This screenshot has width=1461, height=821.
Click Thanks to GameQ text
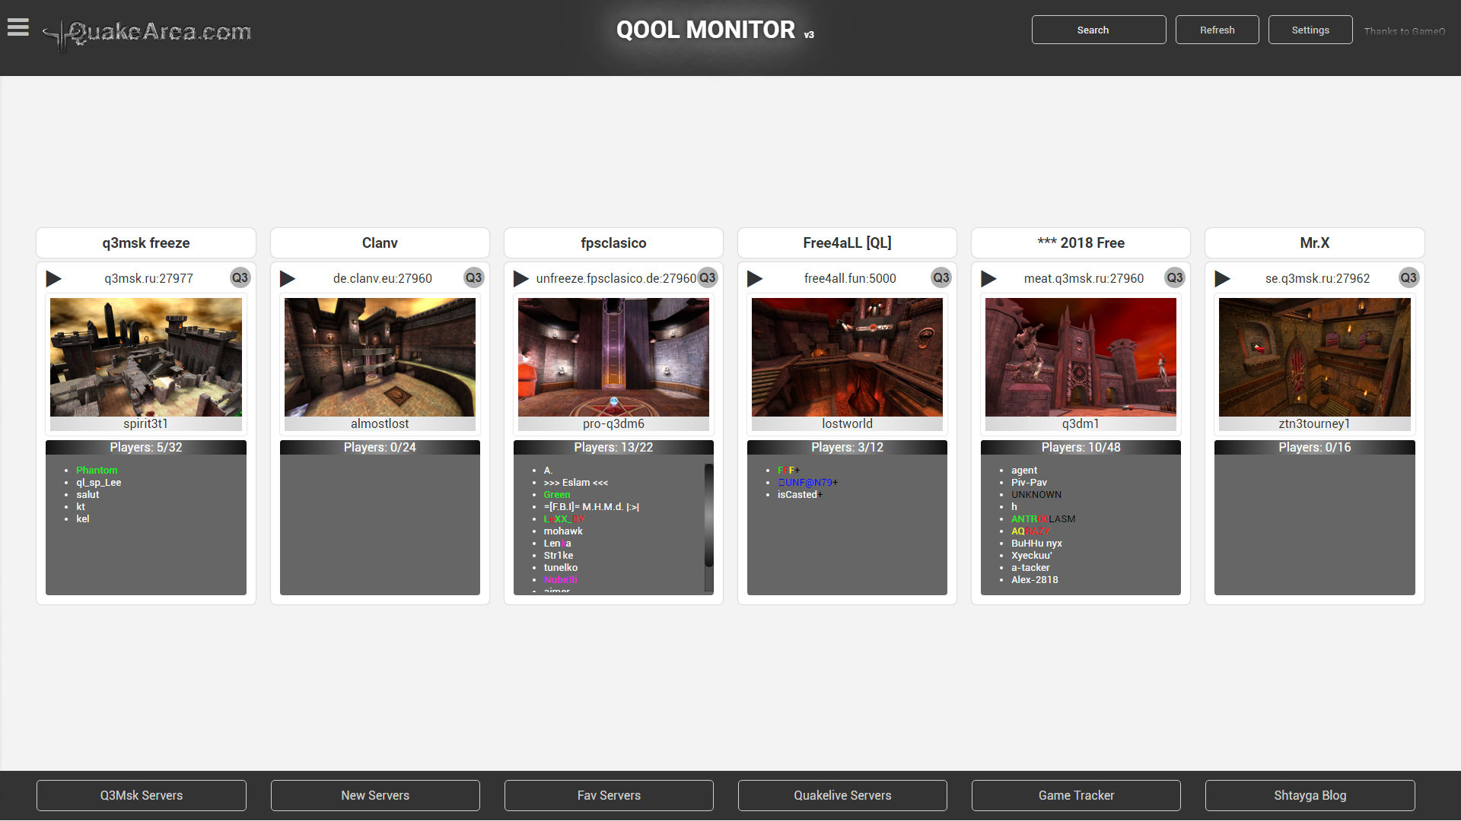pos(1404,31)
